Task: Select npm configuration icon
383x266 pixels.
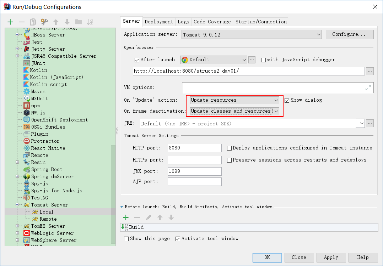Action: coord(26,106)
